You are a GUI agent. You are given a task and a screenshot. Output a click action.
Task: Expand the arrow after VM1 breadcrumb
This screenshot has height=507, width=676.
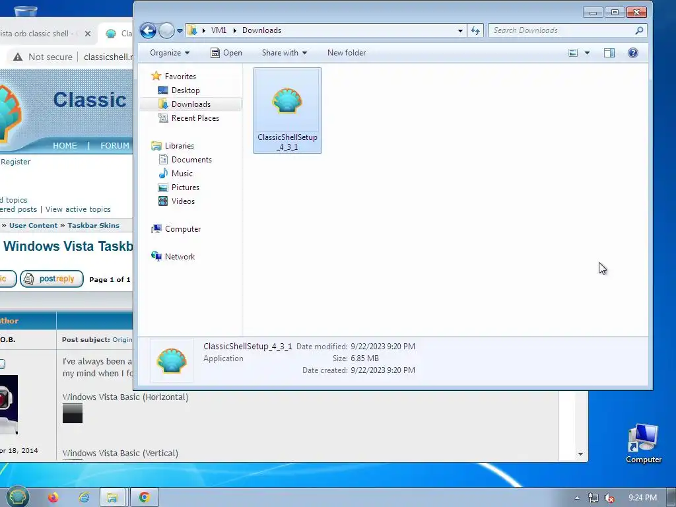click(234, 30)
